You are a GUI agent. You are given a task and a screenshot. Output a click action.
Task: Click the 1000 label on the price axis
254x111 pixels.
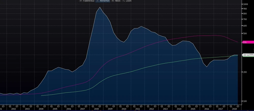(245, 4)
